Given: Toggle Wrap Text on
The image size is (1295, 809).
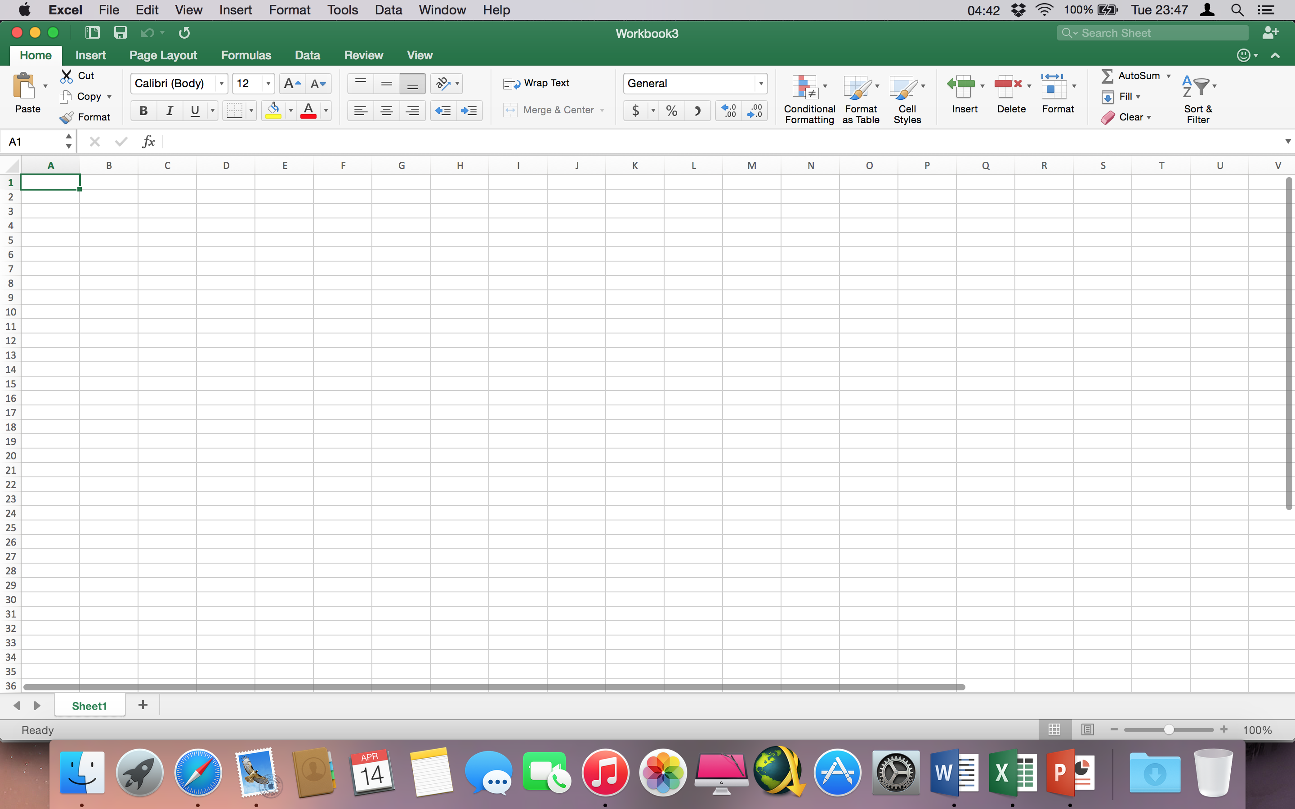Looking at the screenshot, I should click(537, 84).
